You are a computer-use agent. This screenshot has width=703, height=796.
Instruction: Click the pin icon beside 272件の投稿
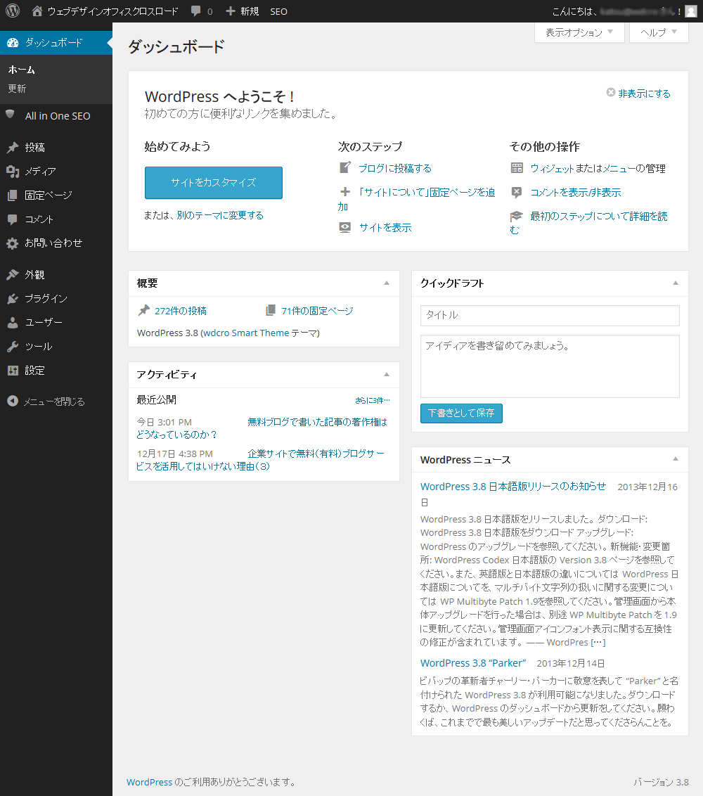144,310
